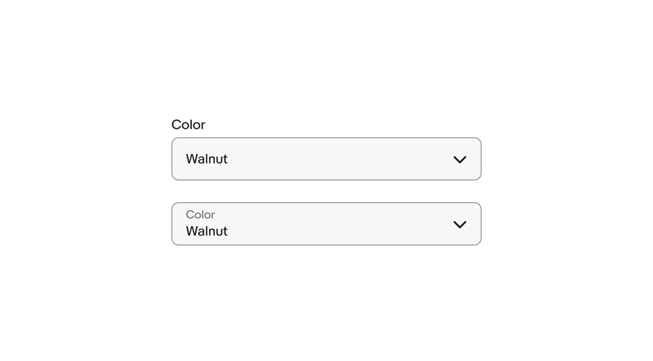
Task: Click the chevron in the inline-labeled Color dropdown
Action: 459,224
